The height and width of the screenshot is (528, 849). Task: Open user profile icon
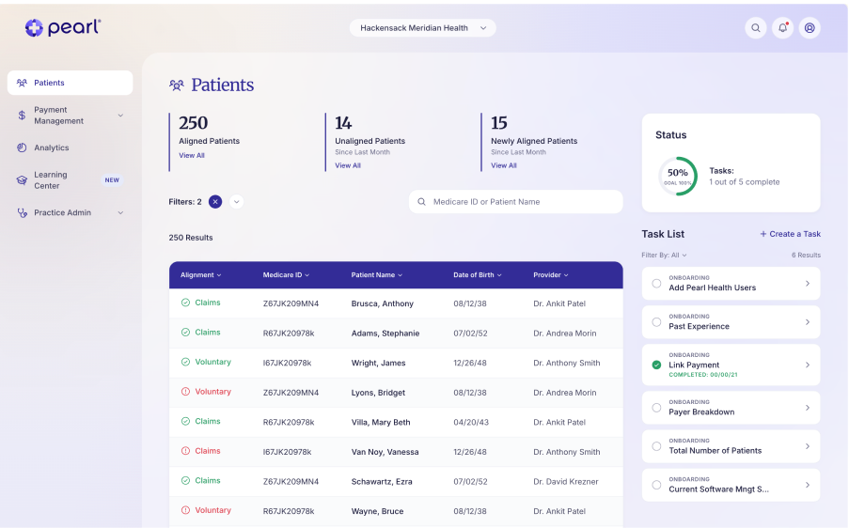(x=810, y=28)
